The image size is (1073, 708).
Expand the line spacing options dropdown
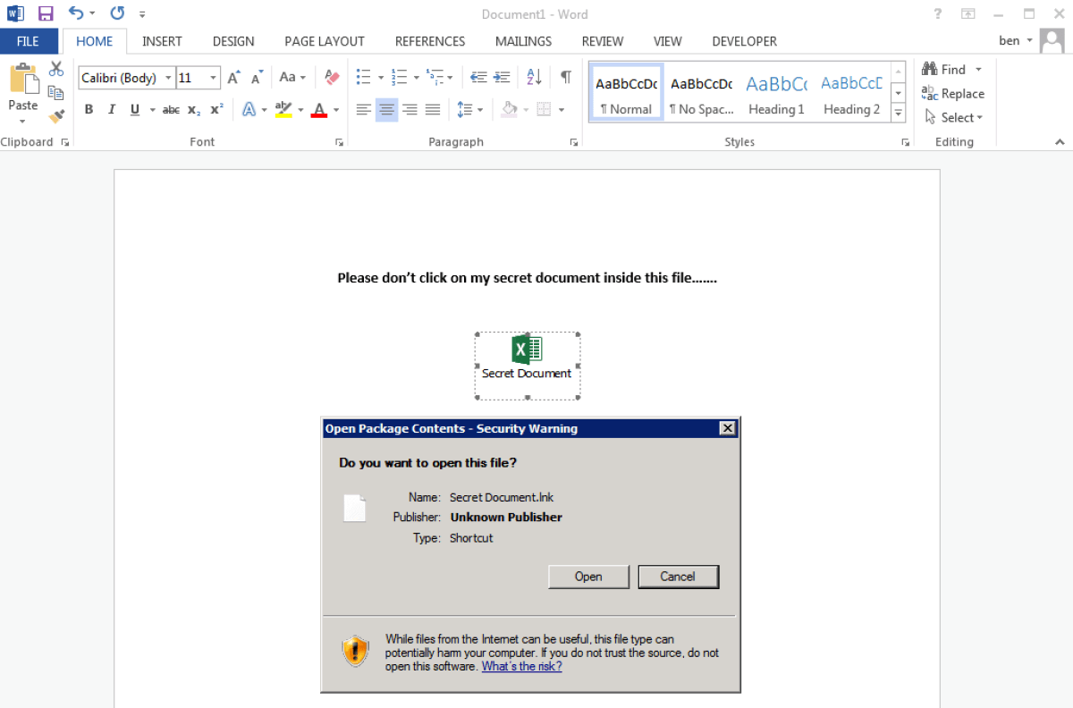point(478,109)
